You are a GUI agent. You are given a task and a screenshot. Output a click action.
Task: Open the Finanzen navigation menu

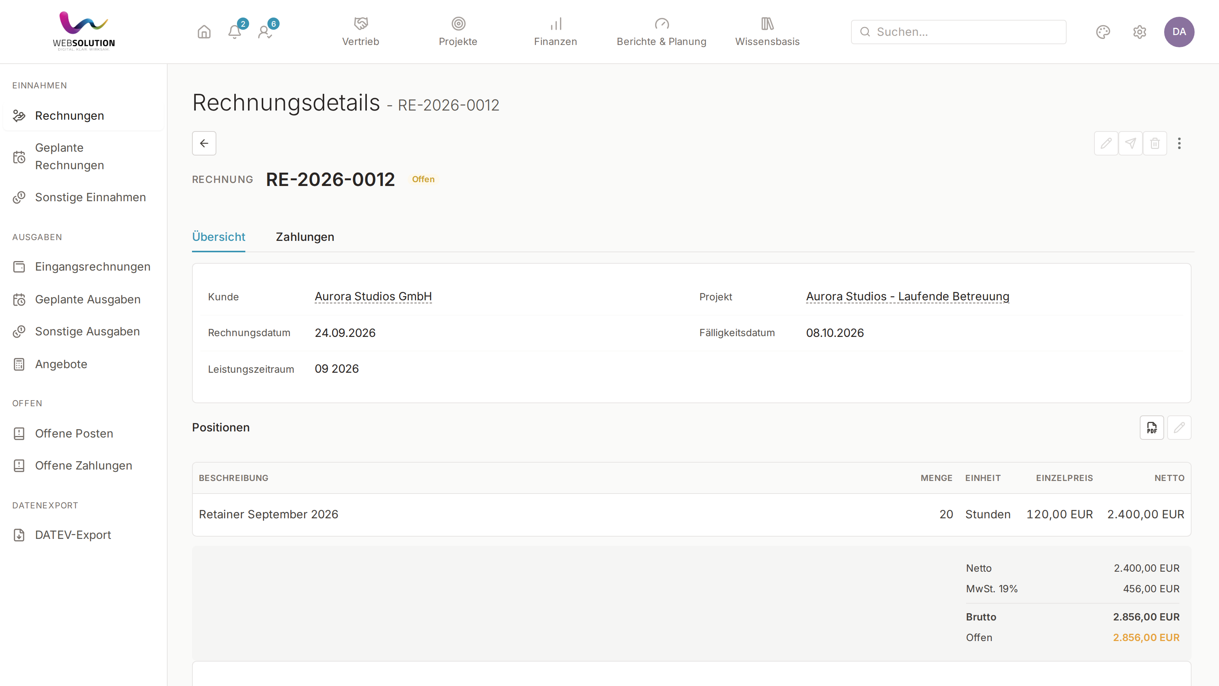tap(555, 32)
